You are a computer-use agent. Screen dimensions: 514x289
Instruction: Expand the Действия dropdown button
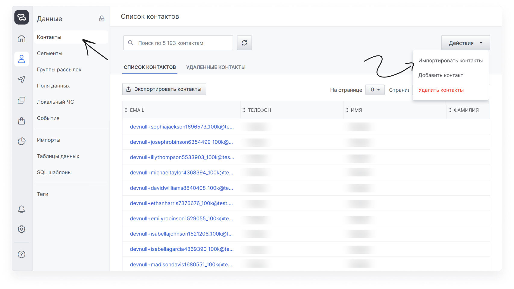click(x=465, y=43)
